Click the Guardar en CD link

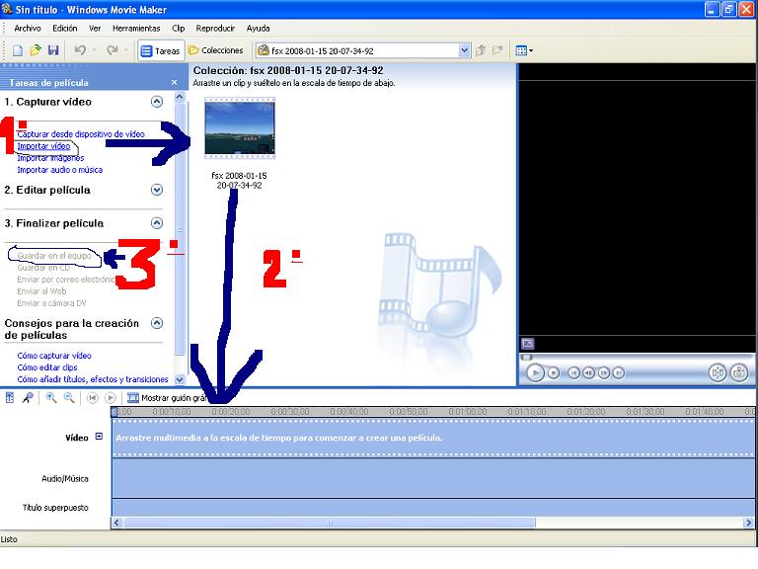pyautogui.click(x=43, y=268)
